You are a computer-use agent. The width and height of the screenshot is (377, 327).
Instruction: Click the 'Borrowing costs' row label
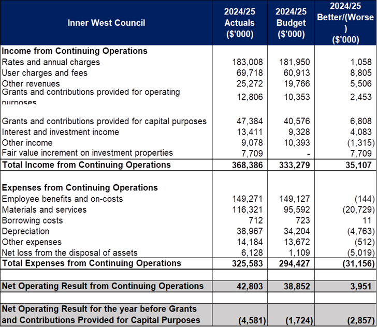[32, 220]
